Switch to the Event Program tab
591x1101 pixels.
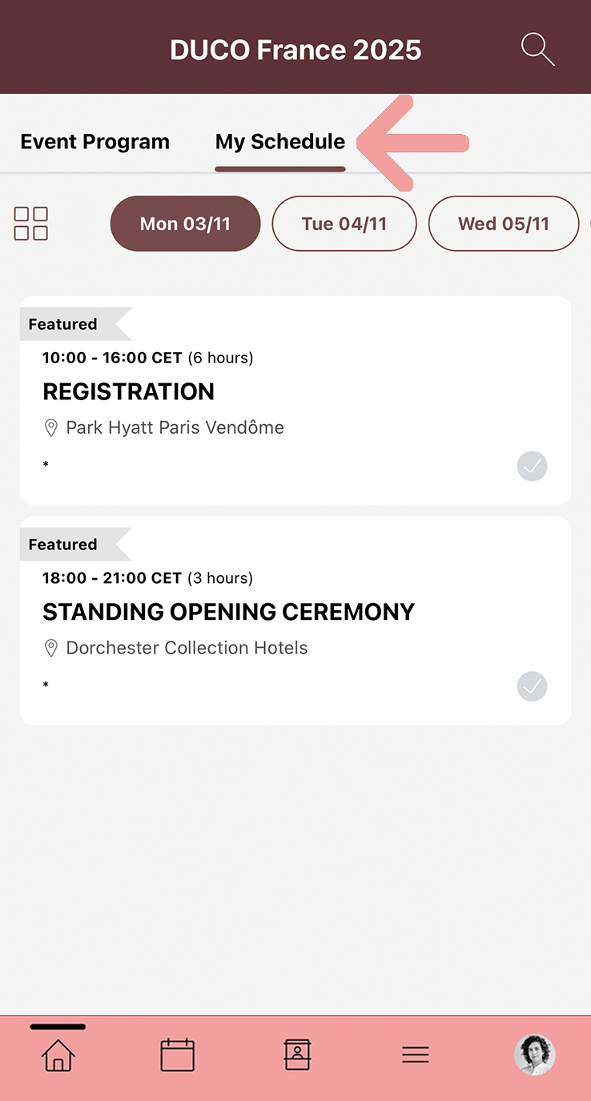[x=94, y=142]
